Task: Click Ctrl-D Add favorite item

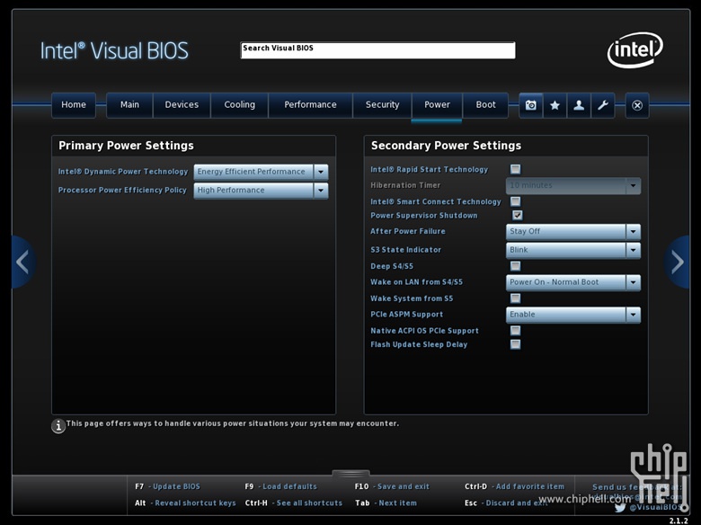Action: coord(515,486)
